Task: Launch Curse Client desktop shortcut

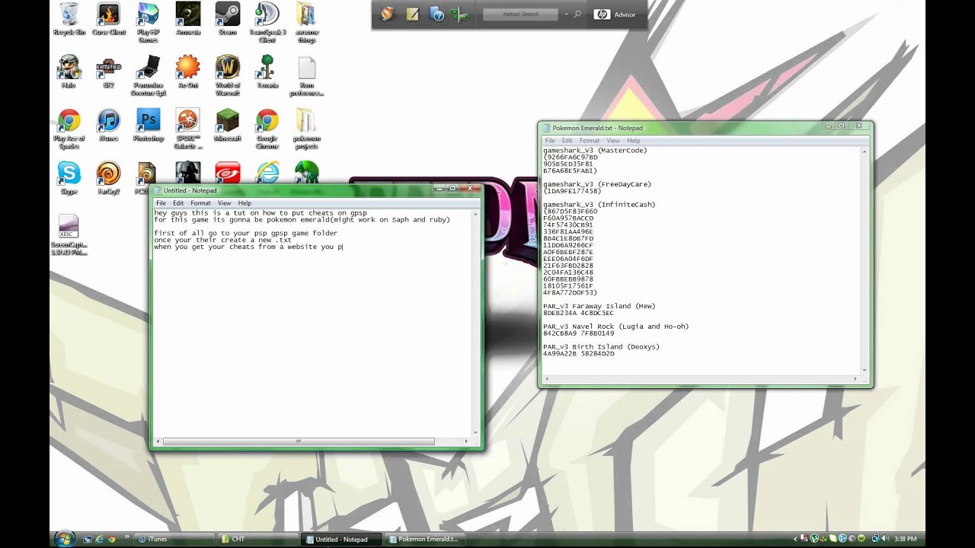Action: [x=109, y=19]
